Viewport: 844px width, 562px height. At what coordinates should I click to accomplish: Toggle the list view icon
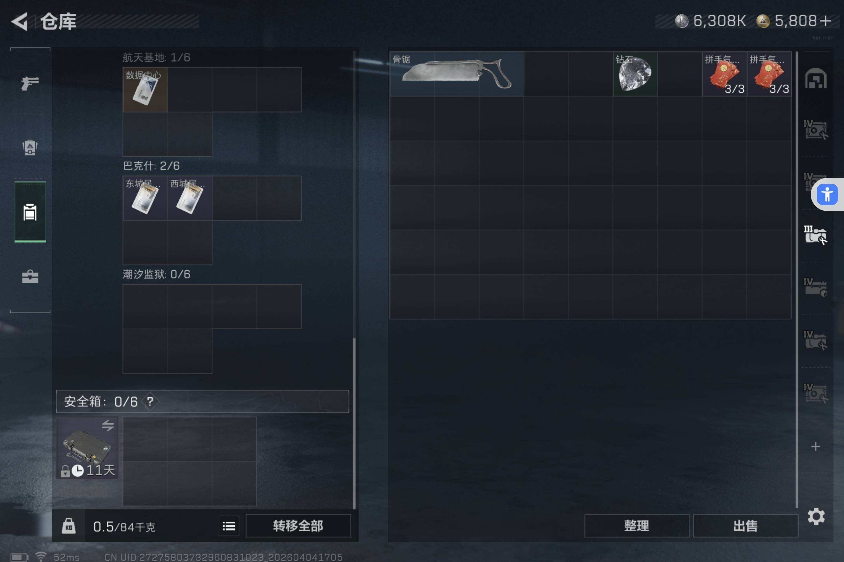pyautogui.click(x=229, y=526)
